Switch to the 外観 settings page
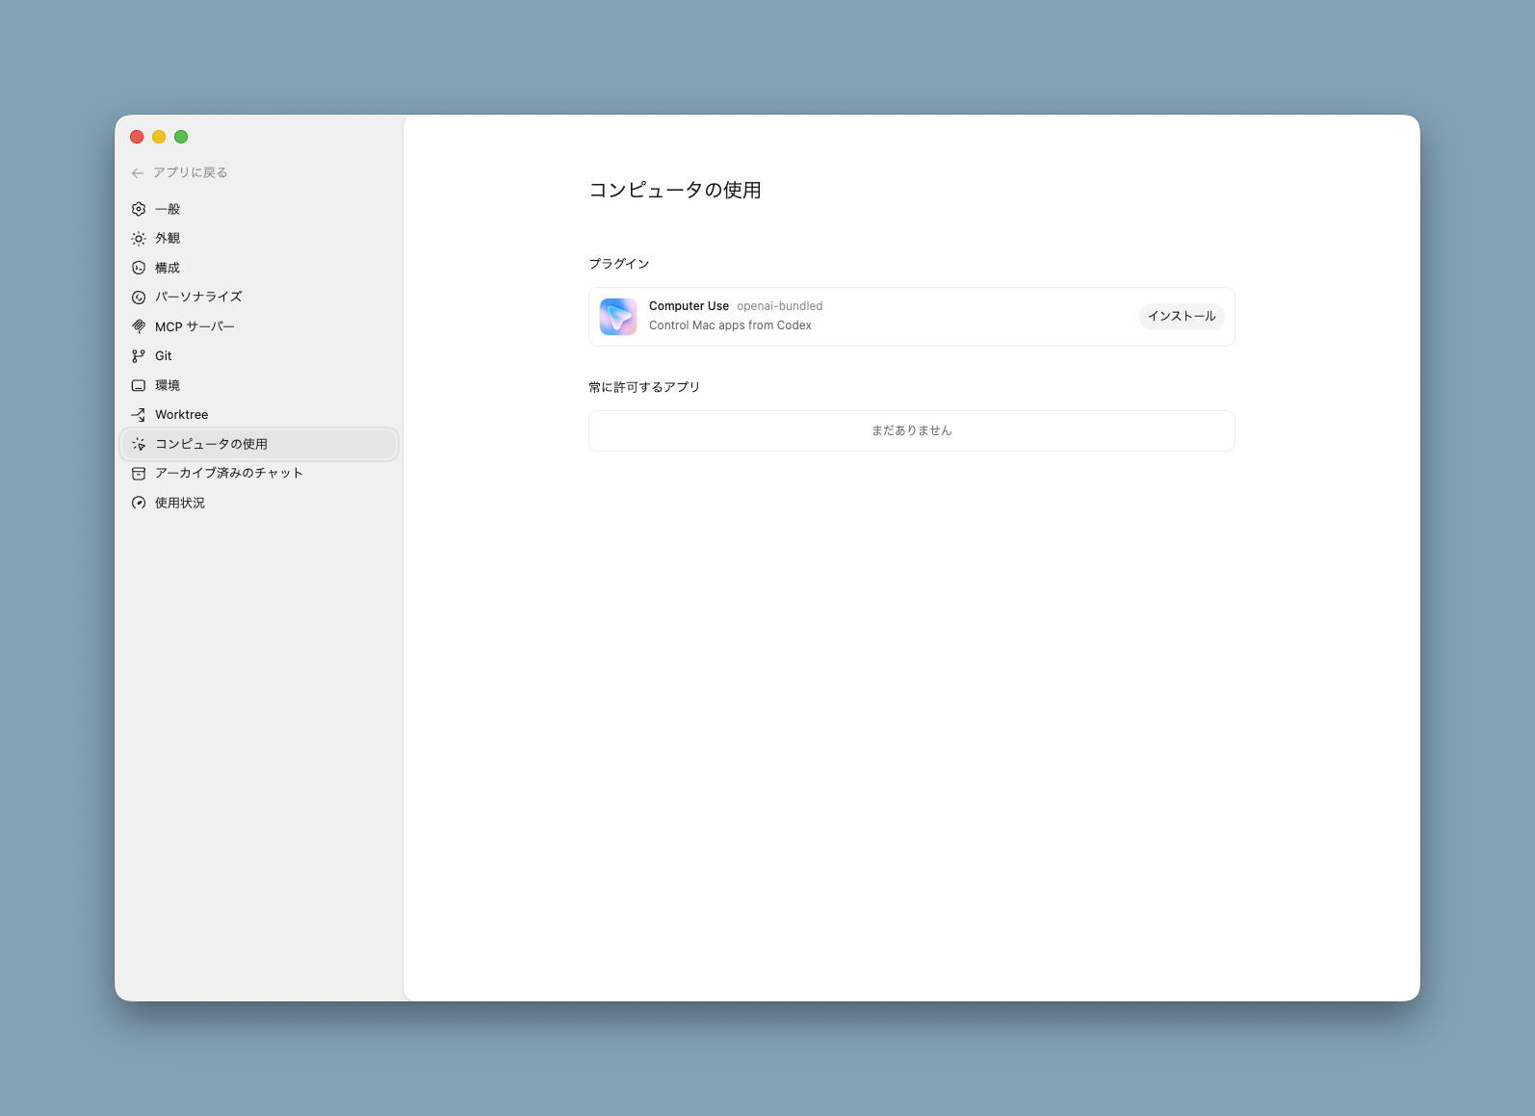Screen dimensions: 1535x1116 click(x=168, y=239)
